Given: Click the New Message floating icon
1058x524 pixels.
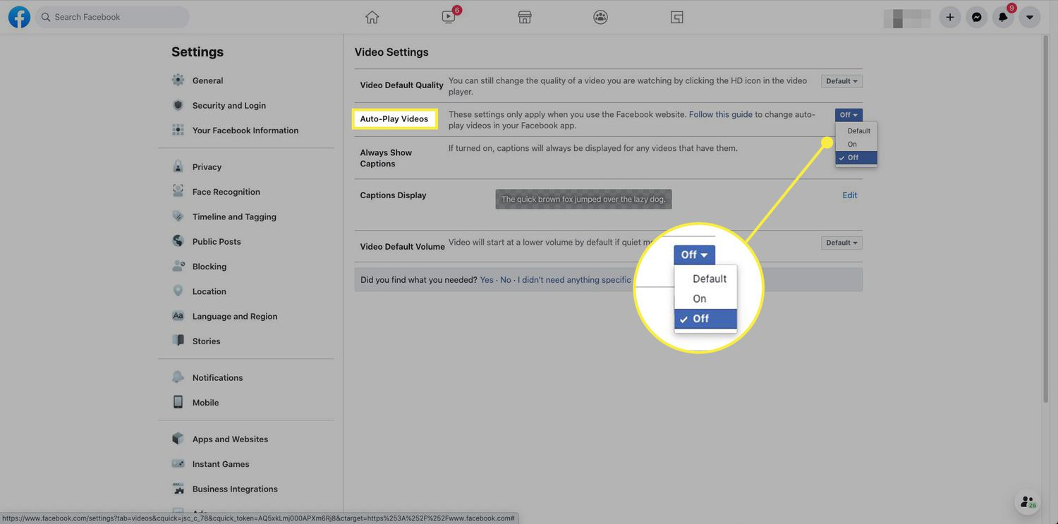Looking at the screenshot, I should click(x=1028, y=501).
